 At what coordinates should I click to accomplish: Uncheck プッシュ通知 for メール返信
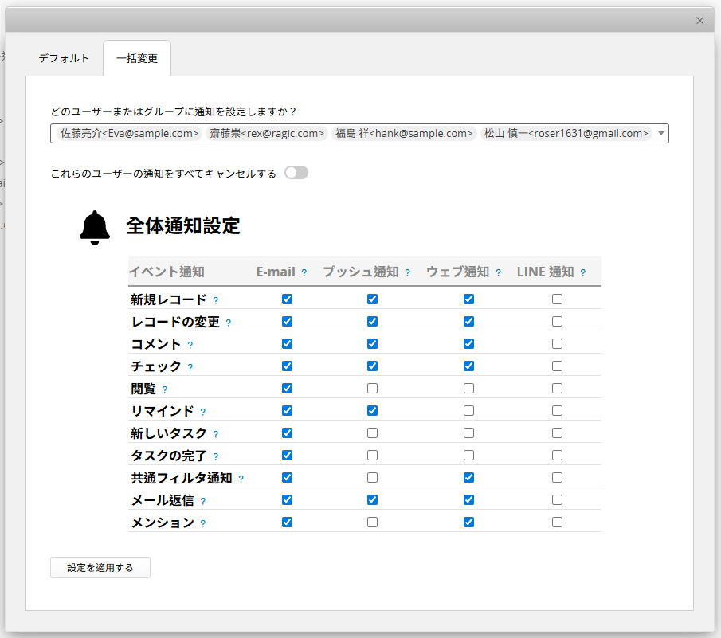373,499
